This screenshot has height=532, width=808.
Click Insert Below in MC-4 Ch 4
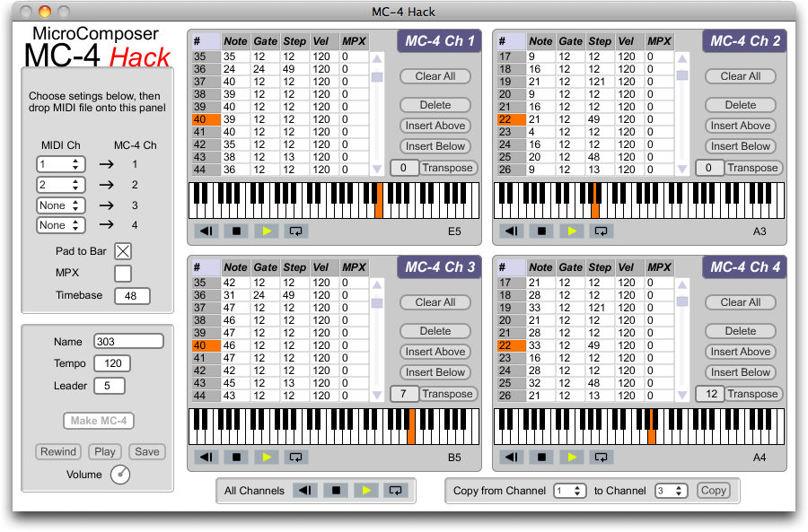point(741,372)
